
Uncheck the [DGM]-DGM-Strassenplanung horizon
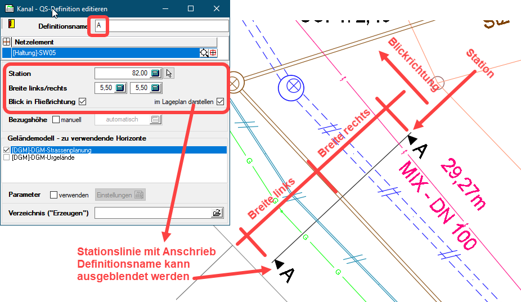click(6, 150)
